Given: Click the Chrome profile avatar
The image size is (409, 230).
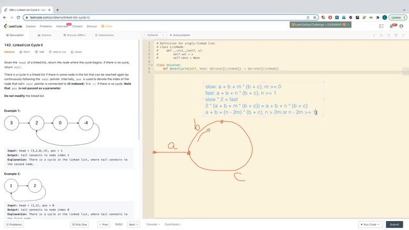Looking at the screenshot, I should [385, 17].
